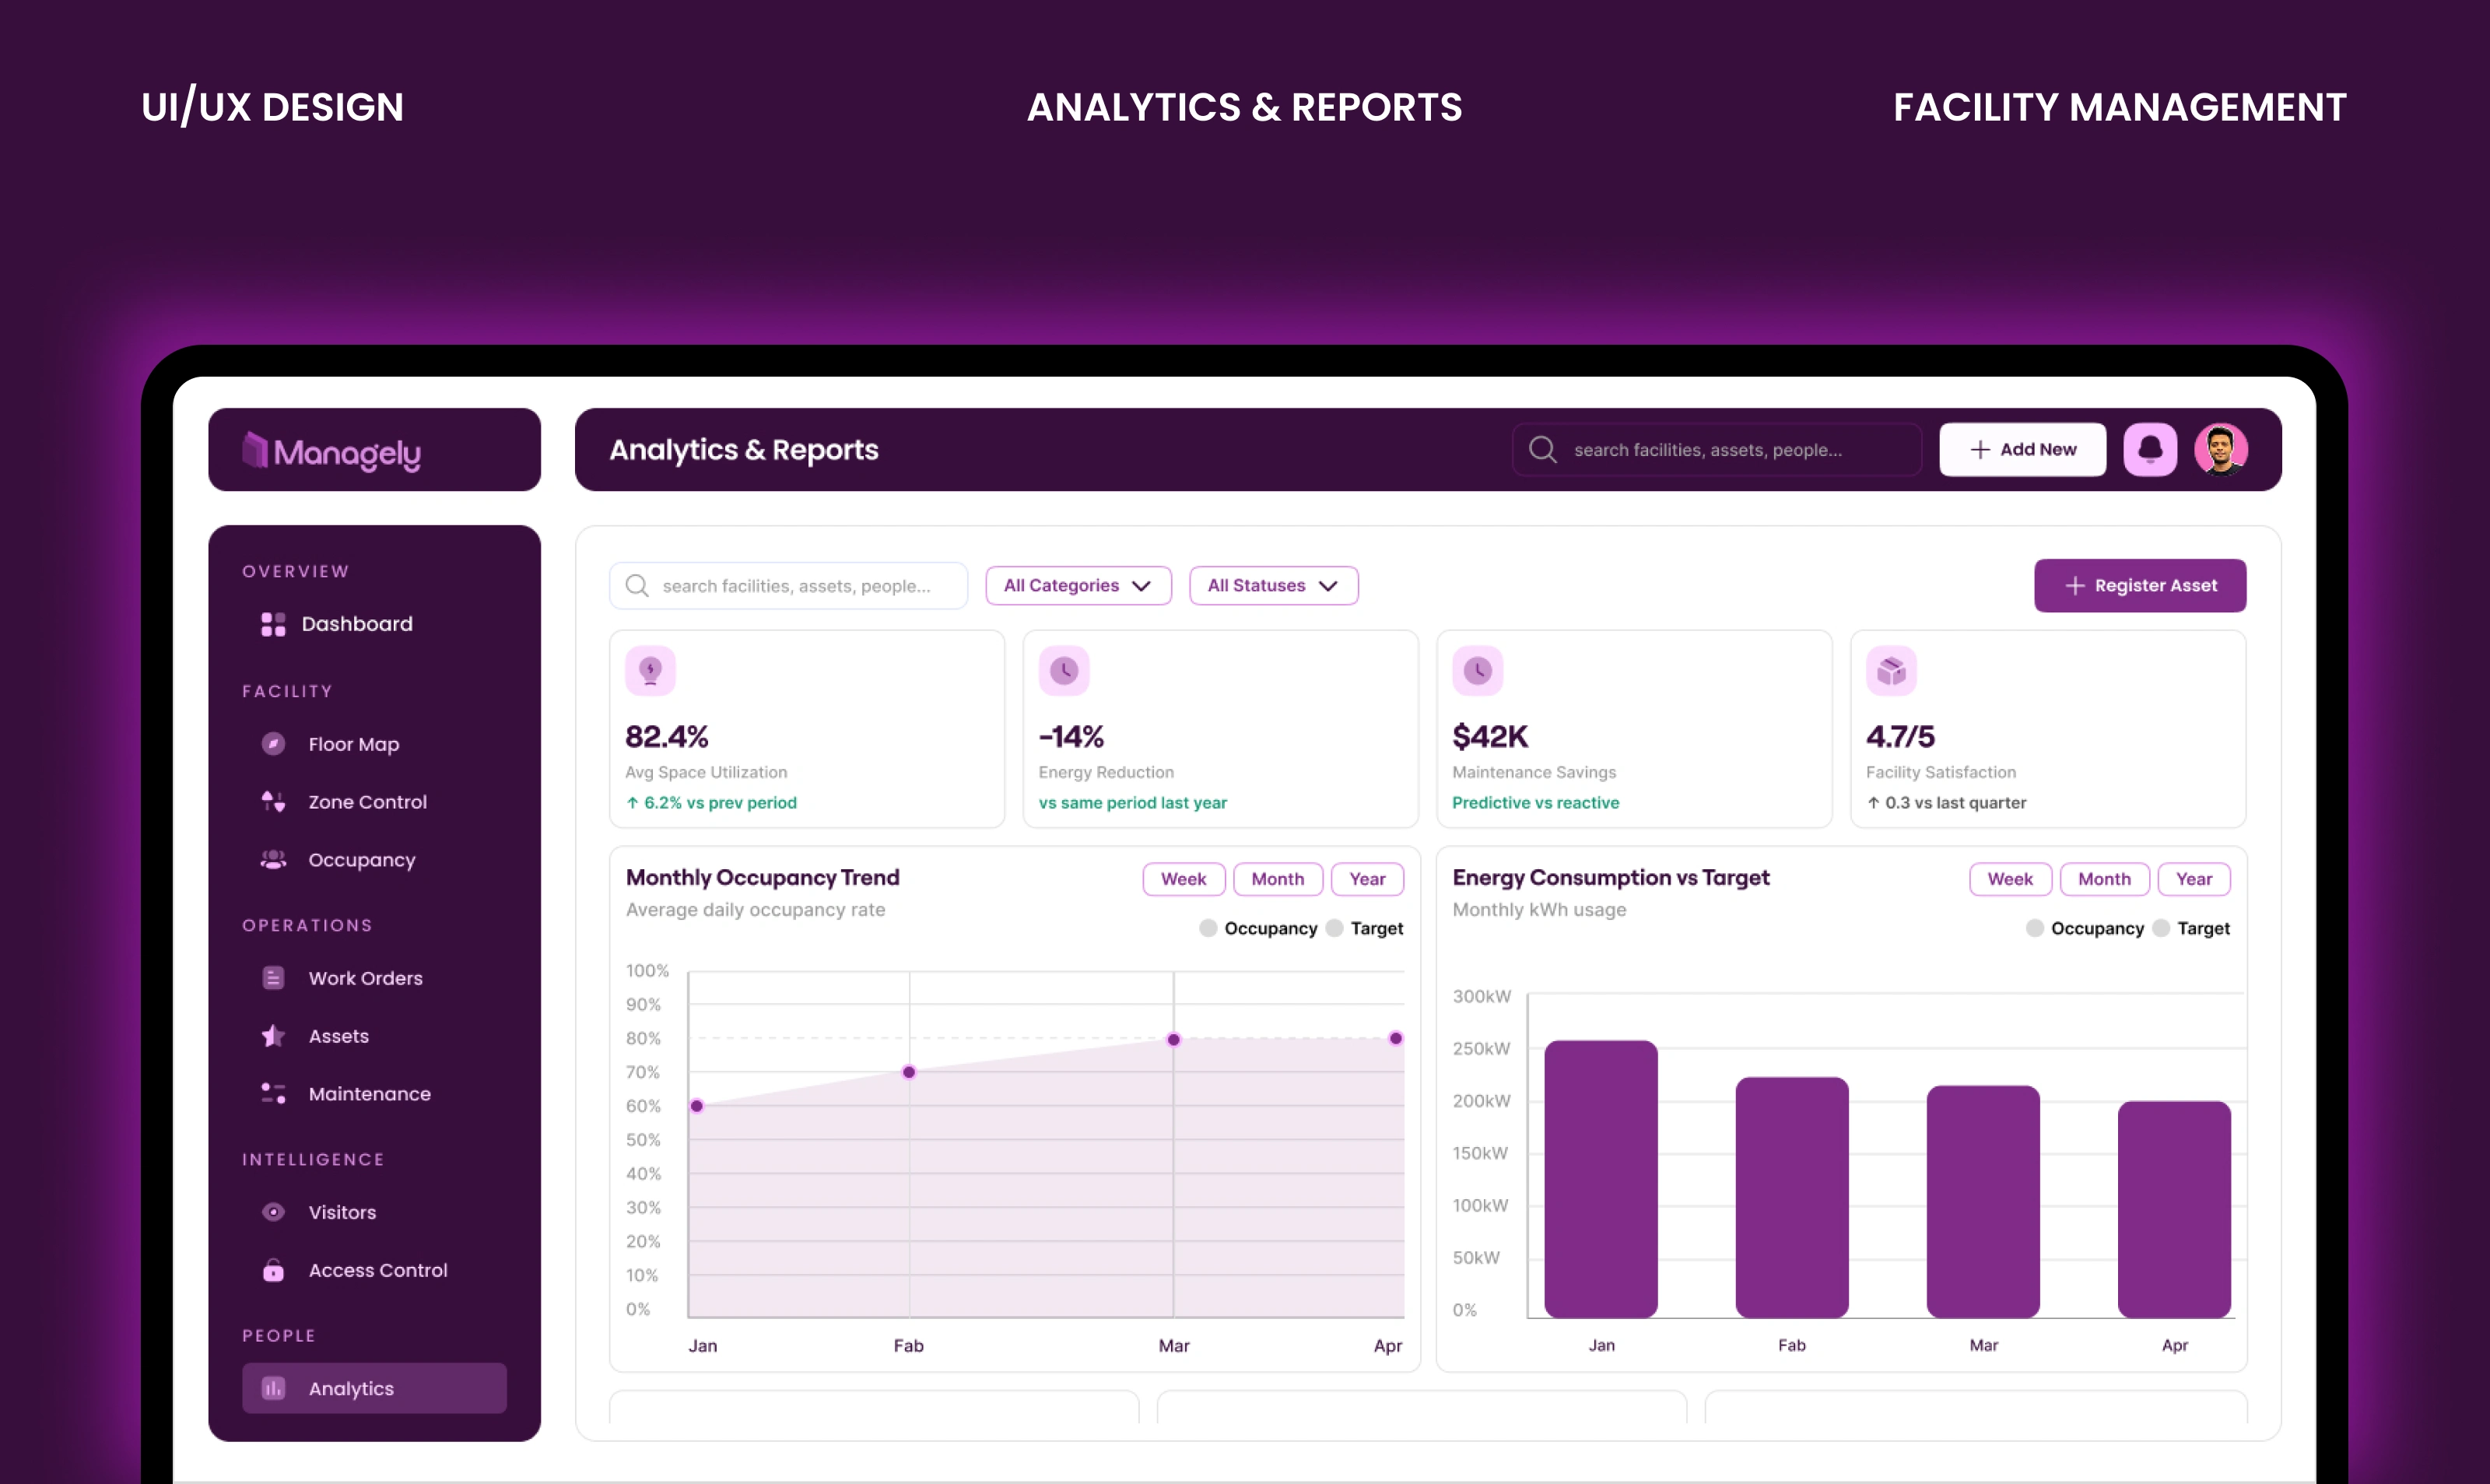The image size is (2490, 1484).
Task: Open the user profile avatar
Action: (2221, 450)
